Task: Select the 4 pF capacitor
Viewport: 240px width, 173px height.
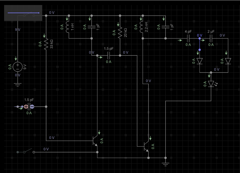Action: pos(188,38)
